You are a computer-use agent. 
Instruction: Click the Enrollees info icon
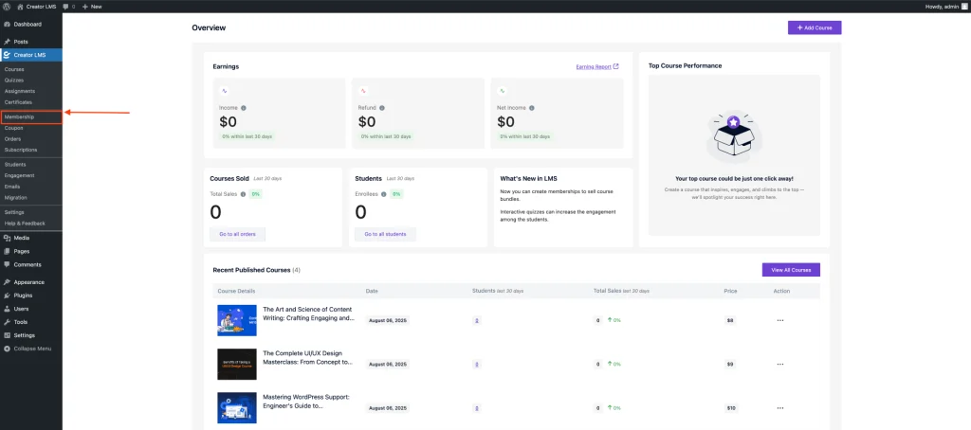[x=385, y=194]
